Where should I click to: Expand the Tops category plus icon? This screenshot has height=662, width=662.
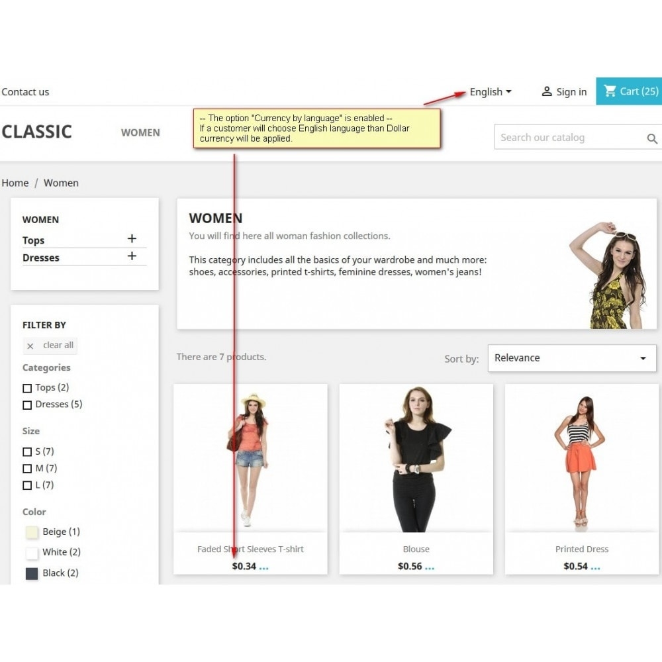pos(132,238)
